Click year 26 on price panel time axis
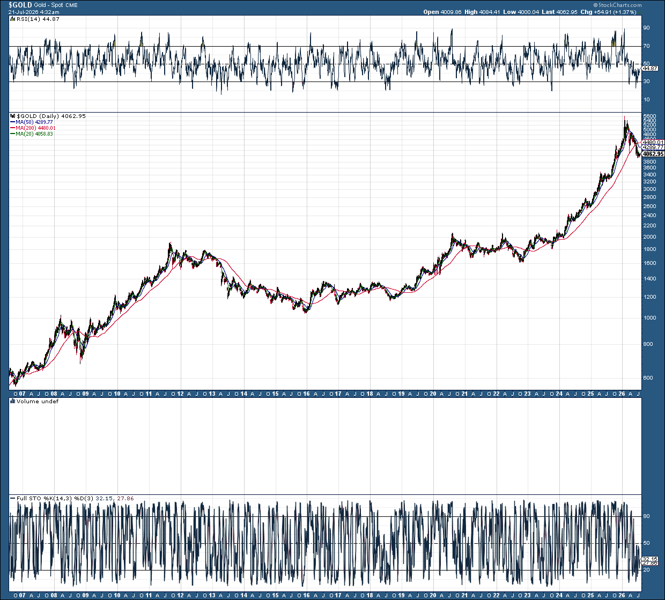665x600 pixels. pos(622,394)
